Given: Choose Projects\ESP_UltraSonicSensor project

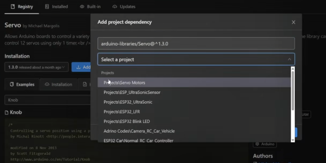Looking at the screenshot, I should [x=194, y=92].
